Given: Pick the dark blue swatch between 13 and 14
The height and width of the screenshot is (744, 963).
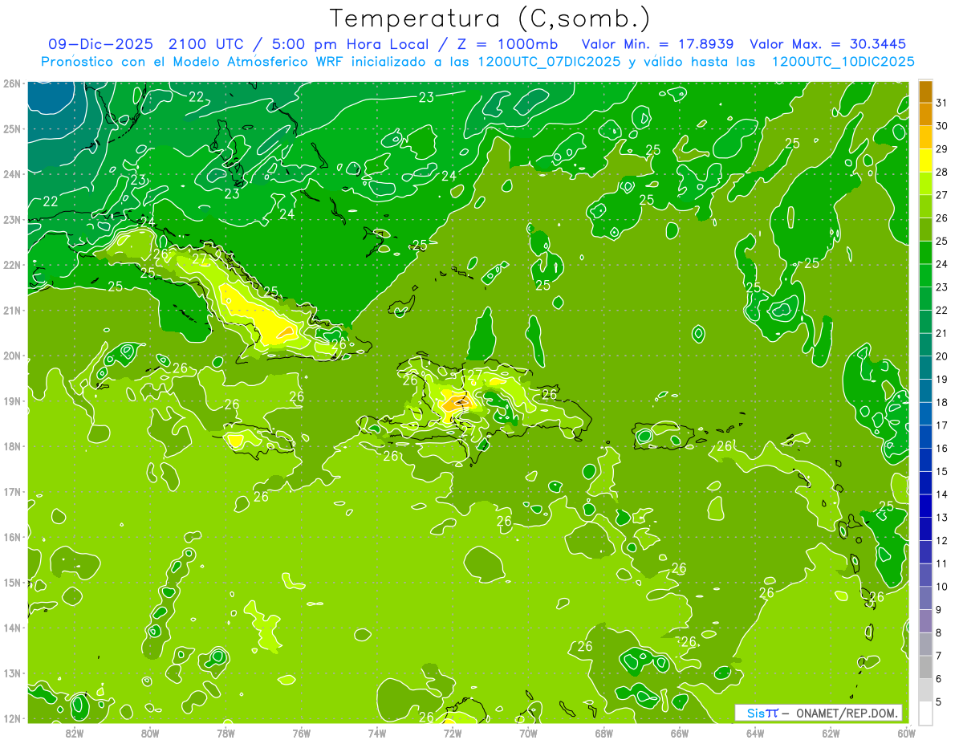Looking at the screenshot, I should click(x=925, y=506).
